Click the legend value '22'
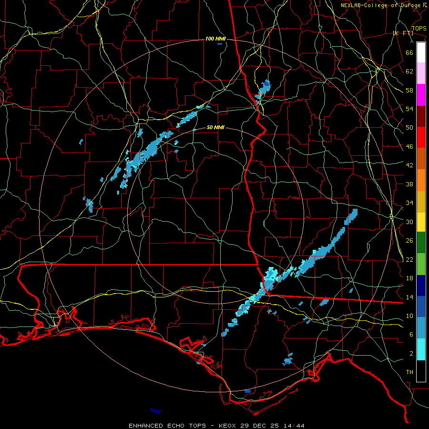Image resolution: width=429 pixels, height=429 pixels. click(409, 259)
